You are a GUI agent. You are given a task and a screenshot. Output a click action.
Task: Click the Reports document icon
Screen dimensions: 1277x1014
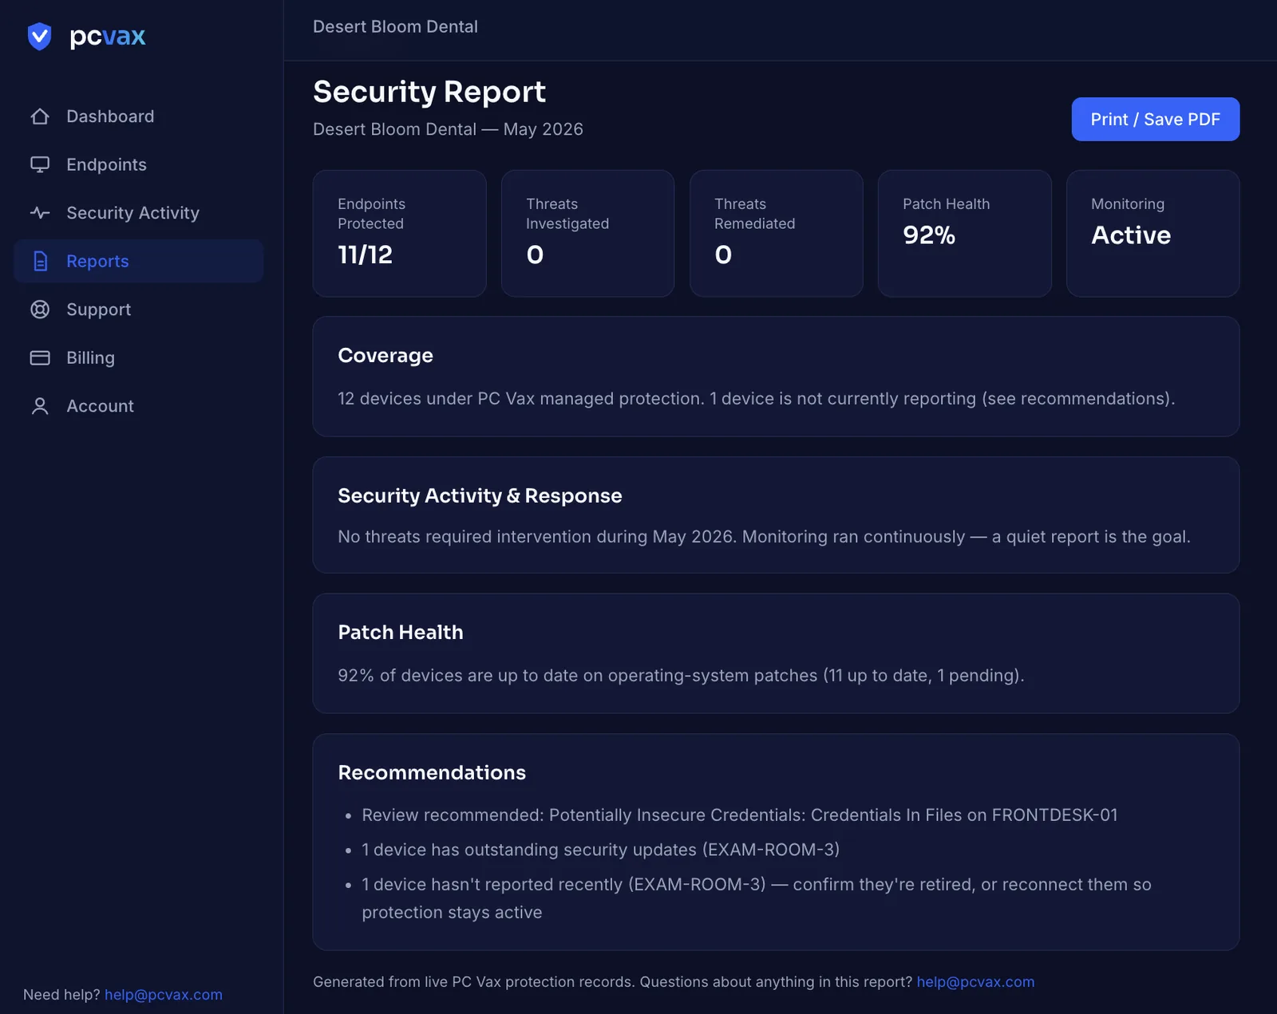[x=40, y=261]
